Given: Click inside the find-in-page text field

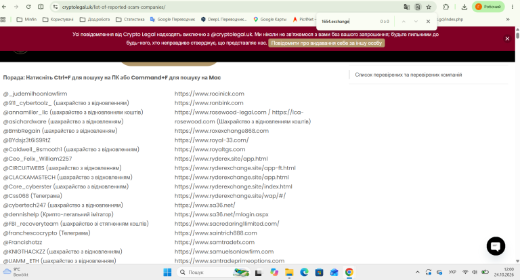Looking at the screenshot, I should pos(348,21).
